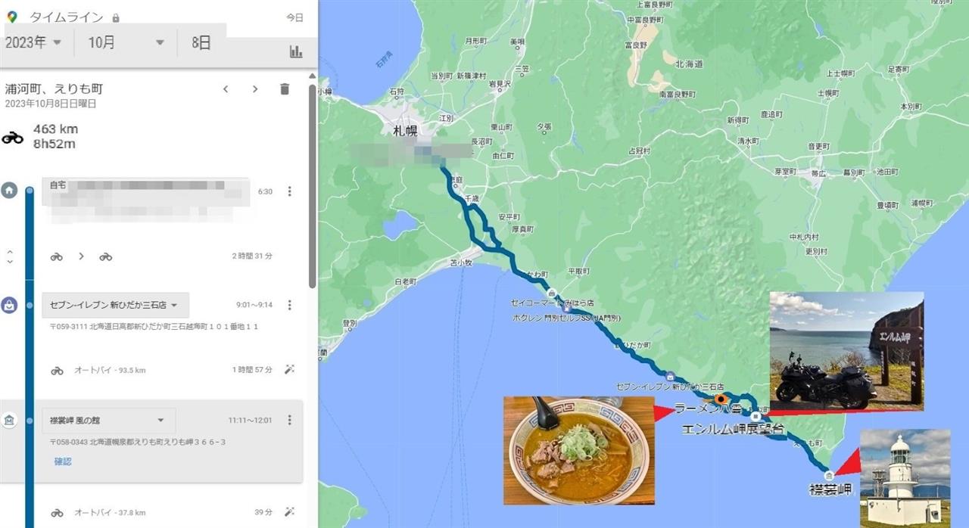This screenshot has width=969, height=528.
Task: Delete the day with the trash icon
Action: click(x=285, y=89)
